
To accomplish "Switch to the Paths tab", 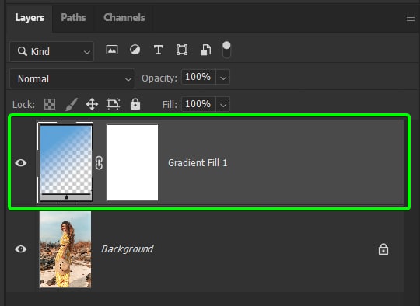I will click(x=73, y=18).
